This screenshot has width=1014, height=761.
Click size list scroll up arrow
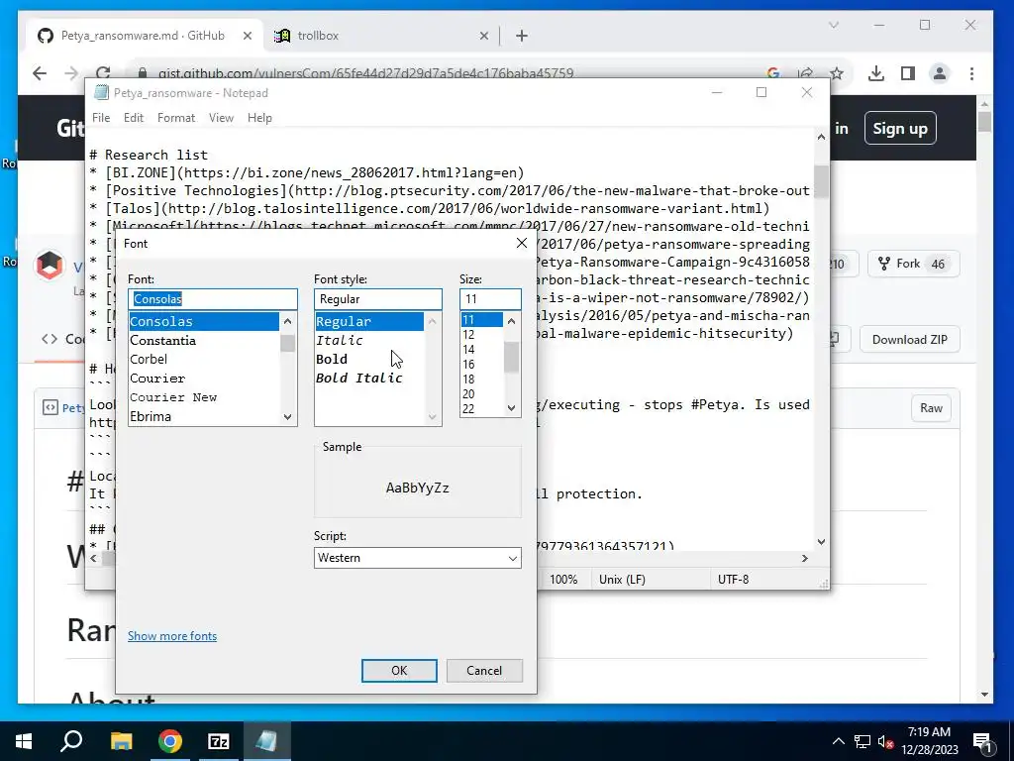coord(512,321)
